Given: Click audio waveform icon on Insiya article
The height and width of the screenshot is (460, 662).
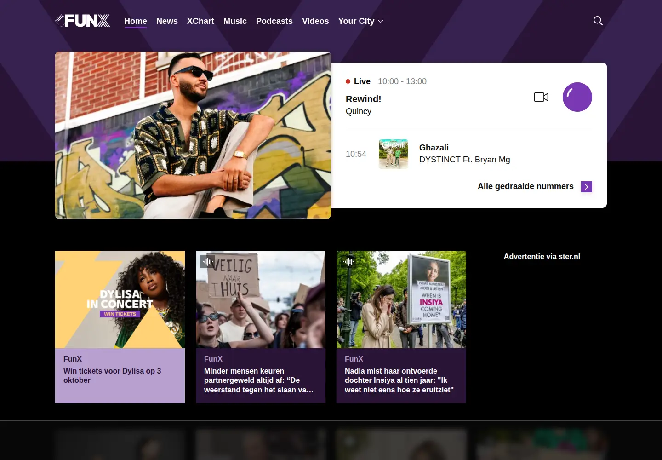Looking at the screenshot, I should (348, 262).
